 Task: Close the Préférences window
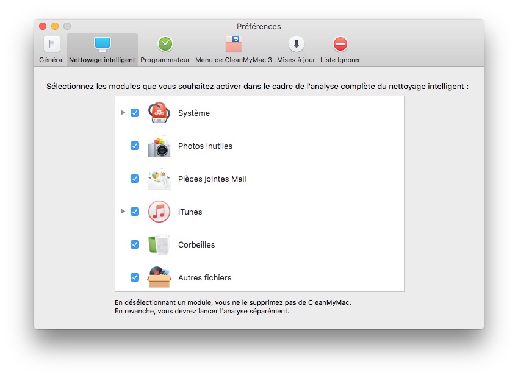[43, 26]
